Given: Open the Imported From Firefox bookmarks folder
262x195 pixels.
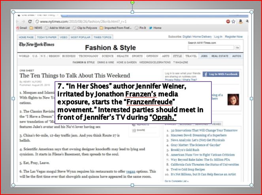Looking at the screenshot, I should (x=116, y=28).
